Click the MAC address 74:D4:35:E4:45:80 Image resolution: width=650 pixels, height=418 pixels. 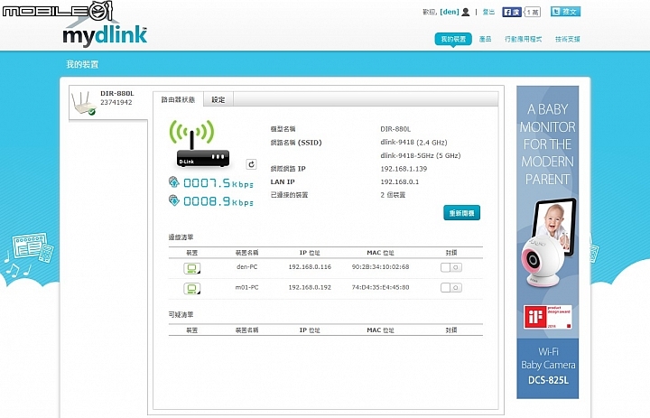pos(381,287)
